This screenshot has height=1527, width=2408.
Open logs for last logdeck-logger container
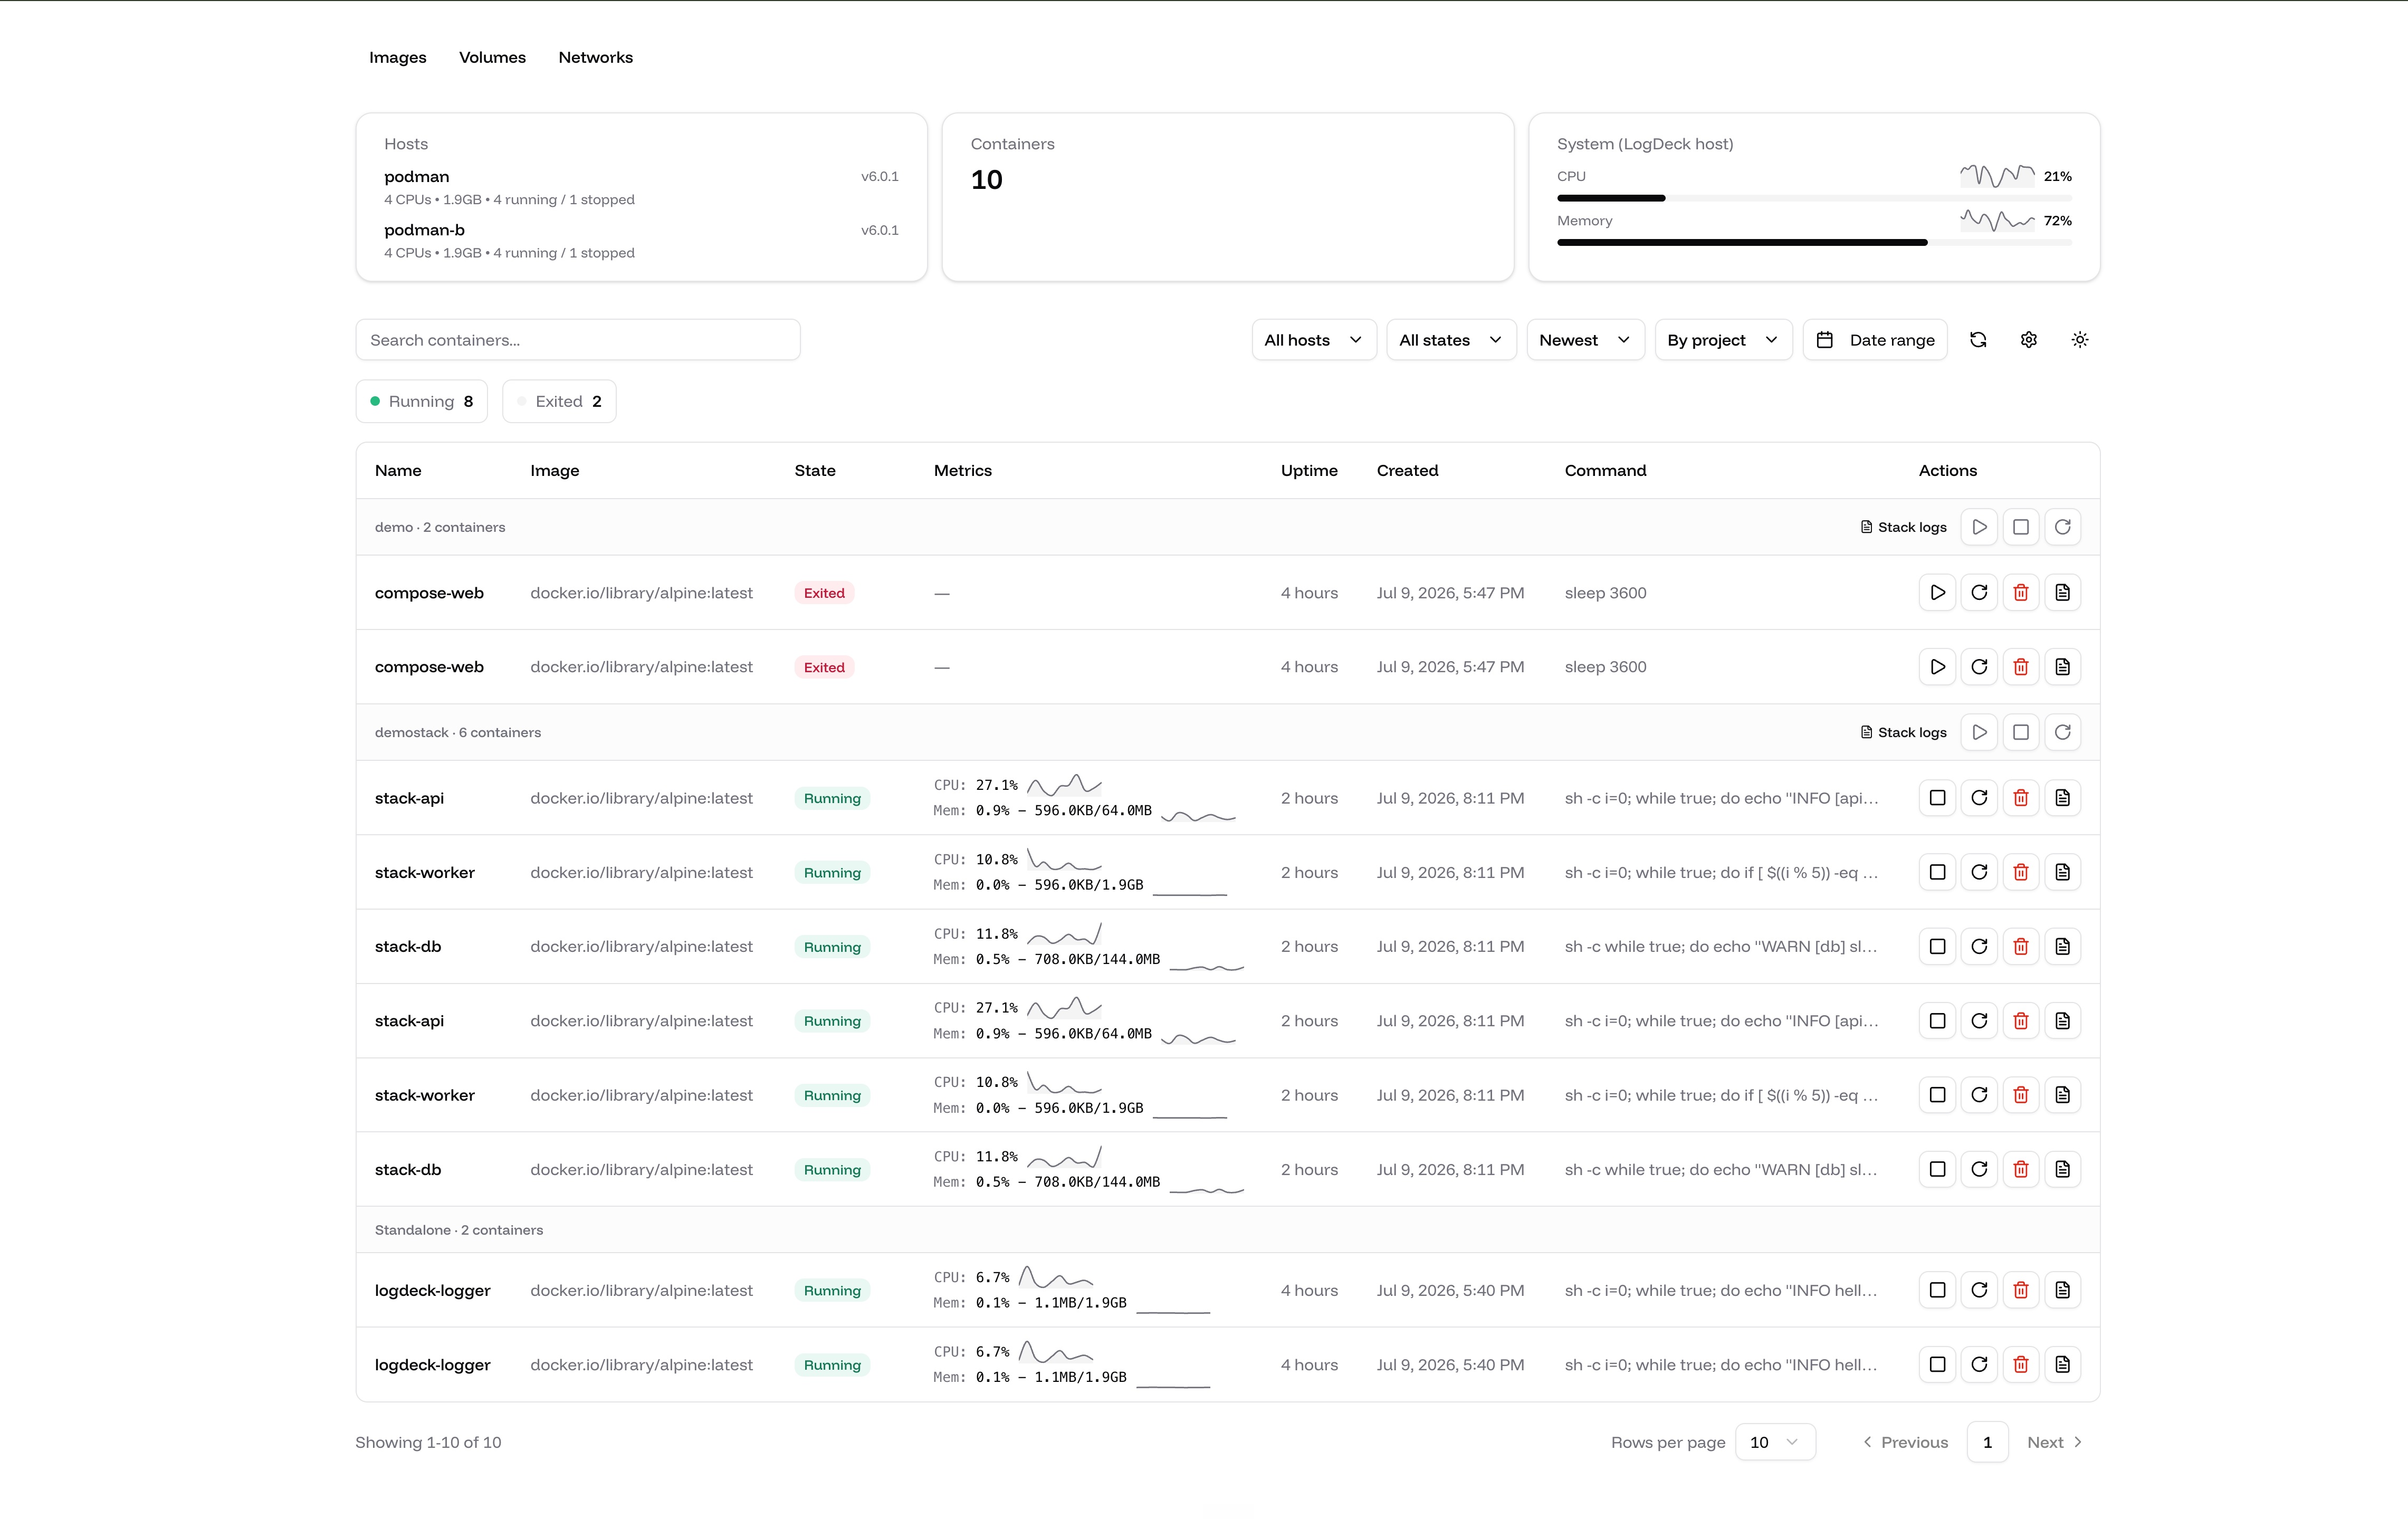[2062, 1365]
